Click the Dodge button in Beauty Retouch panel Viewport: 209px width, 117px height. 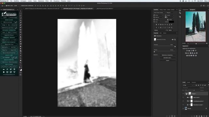[x=4, y=25]
